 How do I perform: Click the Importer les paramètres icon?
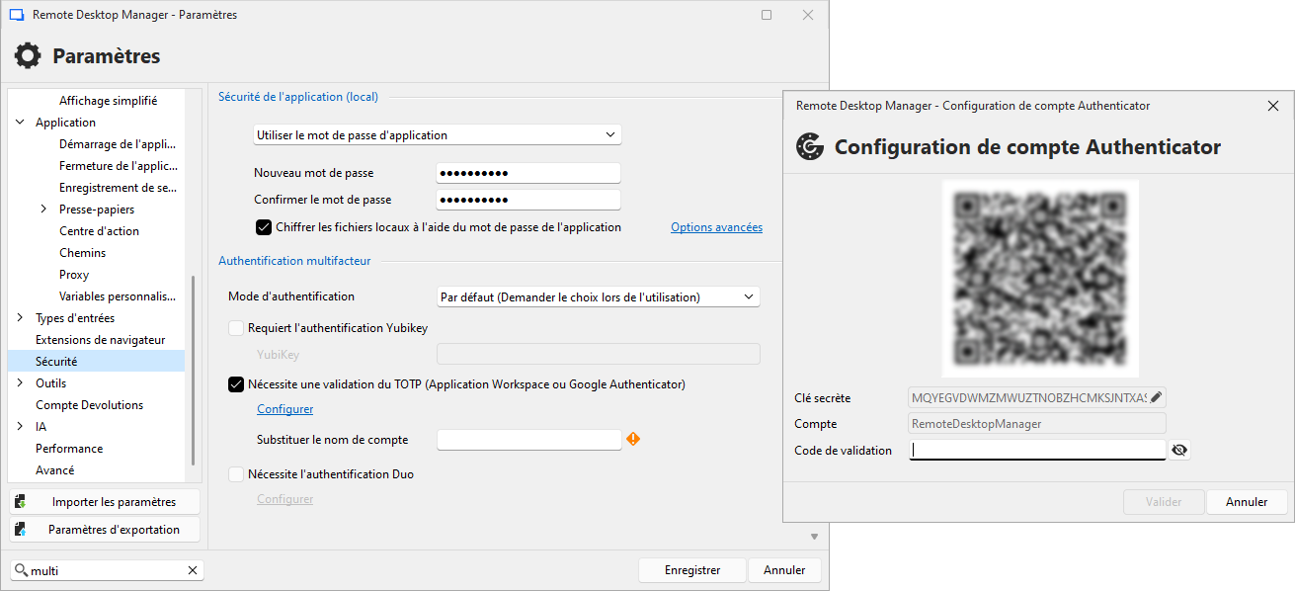pos(20,502)
